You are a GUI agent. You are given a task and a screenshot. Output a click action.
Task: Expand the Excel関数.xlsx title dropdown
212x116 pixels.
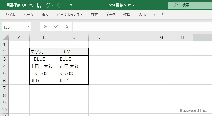coord(134,6)
